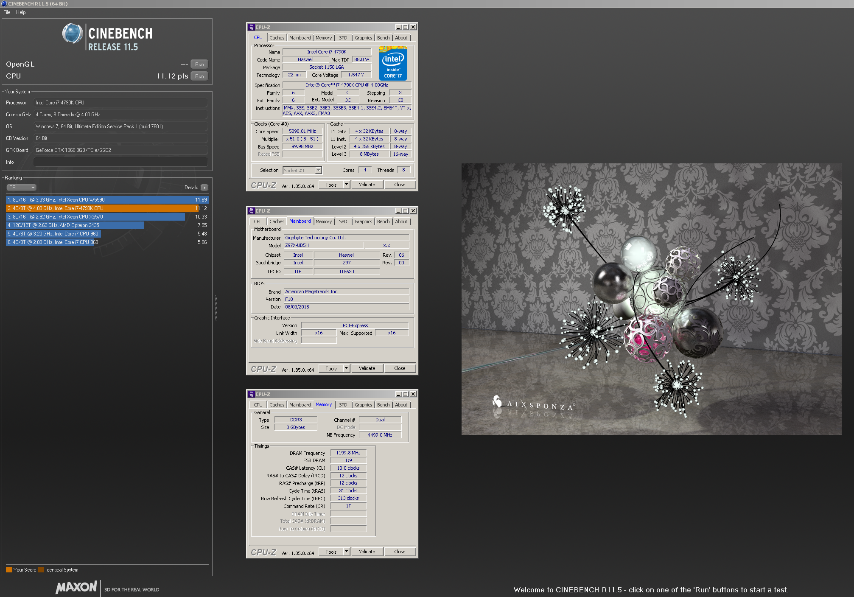Select the AMD Opteron 2435 ranking row
This screenshot has height=597, width=854.
tap(107, 225)
